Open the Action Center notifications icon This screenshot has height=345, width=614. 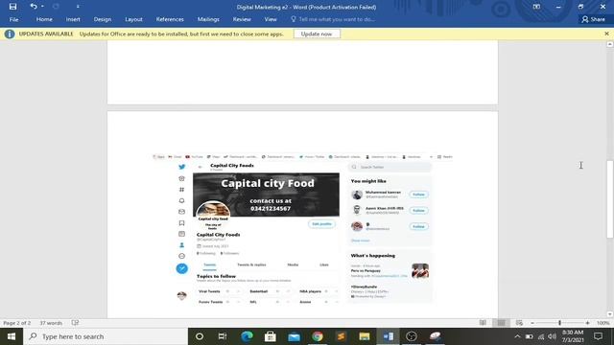click(598, 336)
